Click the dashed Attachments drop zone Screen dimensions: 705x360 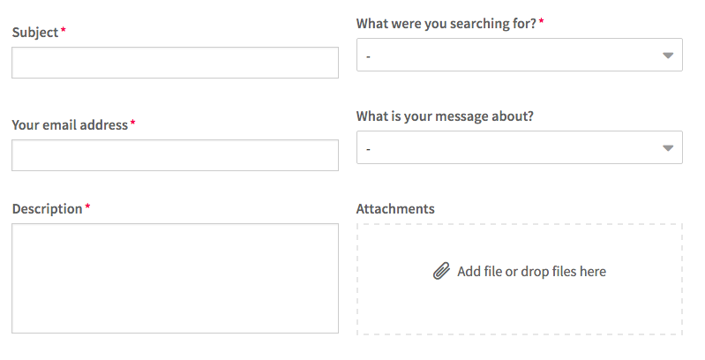(x=520, y=279)
